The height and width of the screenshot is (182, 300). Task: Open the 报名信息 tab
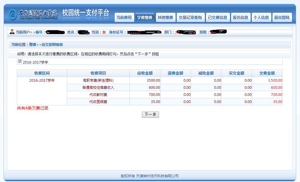pyautogui.click(x=240, y=17)
